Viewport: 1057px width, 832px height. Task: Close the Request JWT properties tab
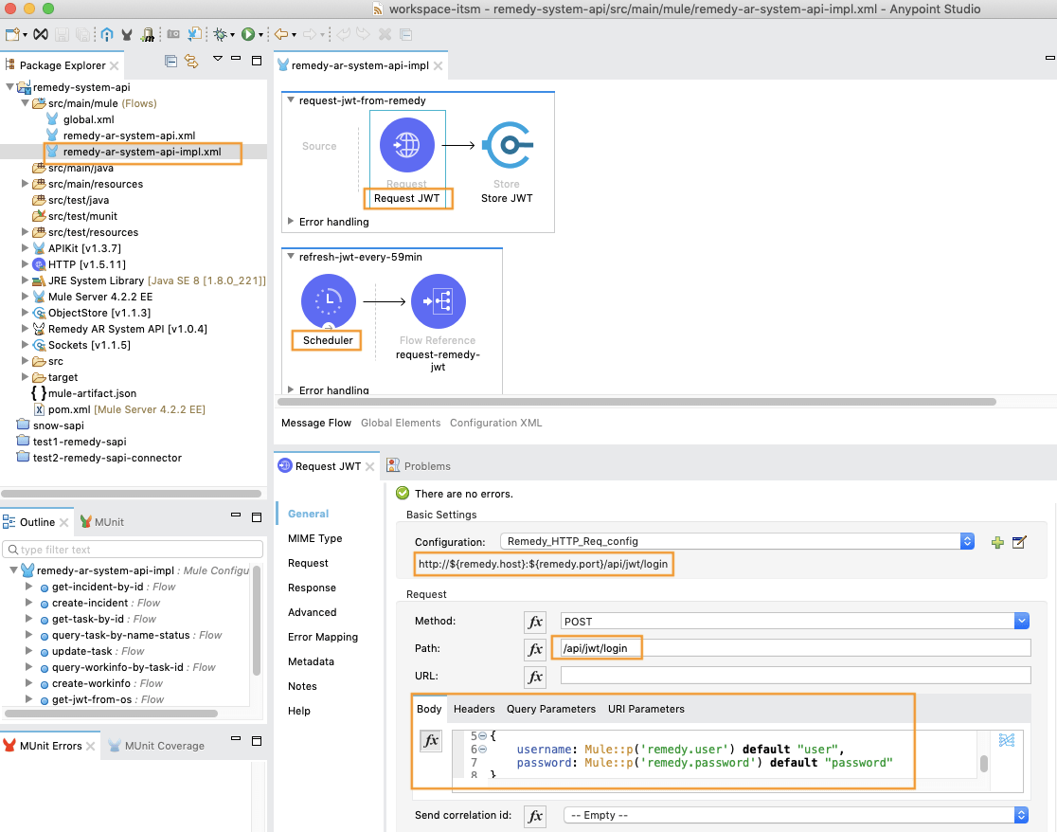pyautogui.click(x=370, y=466)
